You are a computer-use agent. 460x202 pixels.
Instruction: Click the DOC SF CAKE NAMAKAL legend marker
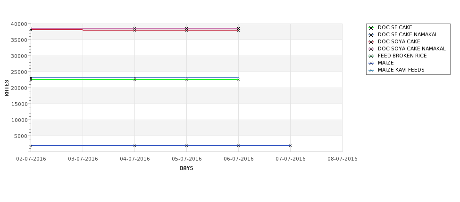tap(371, 35)
